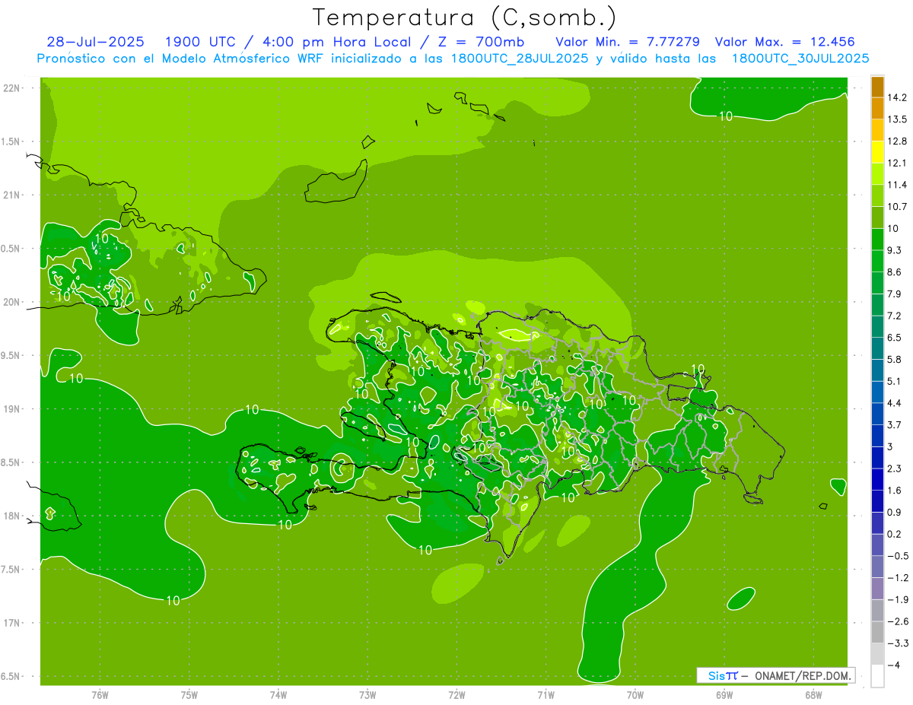The height and width of the screenshot is (705, 913).
Task: Pick the dark blue swatch between 1.6 and 2.3
Action: 877,479
